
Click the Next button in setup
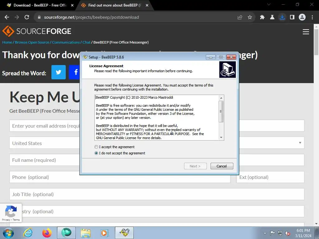(x=195, y=166)
